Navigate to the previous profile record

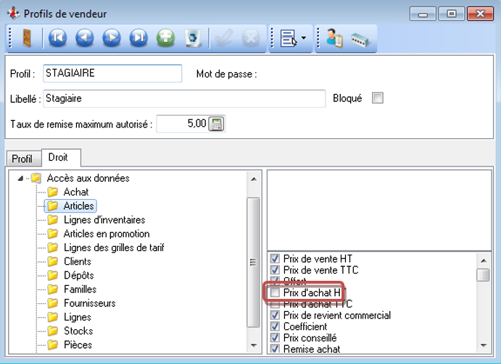[84, 38]
